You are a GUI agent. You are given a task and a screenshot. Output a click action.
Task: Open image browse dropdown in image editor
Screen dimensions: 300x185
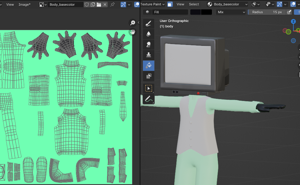click(43, 5)
